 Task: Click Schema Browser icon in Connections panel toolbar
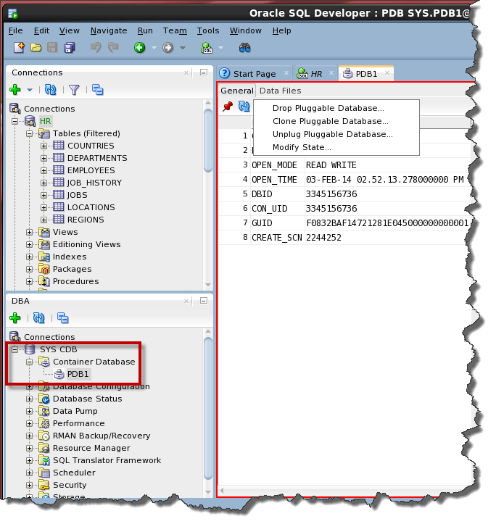[98, 90]
